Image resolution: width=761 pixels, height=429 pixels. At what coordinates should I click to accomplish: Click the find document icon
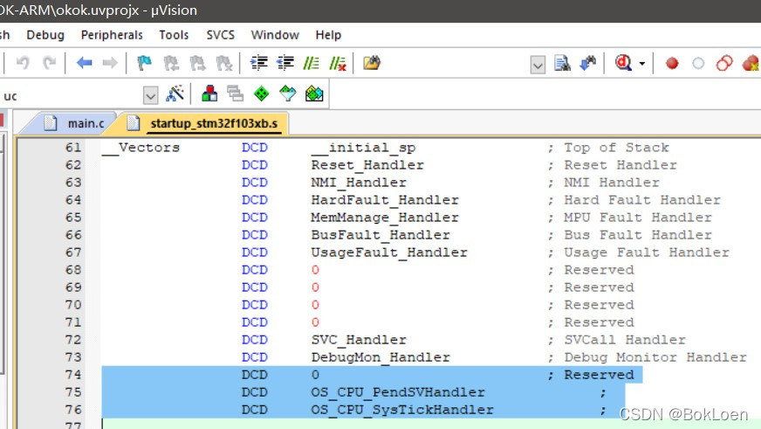pos(562,63)
